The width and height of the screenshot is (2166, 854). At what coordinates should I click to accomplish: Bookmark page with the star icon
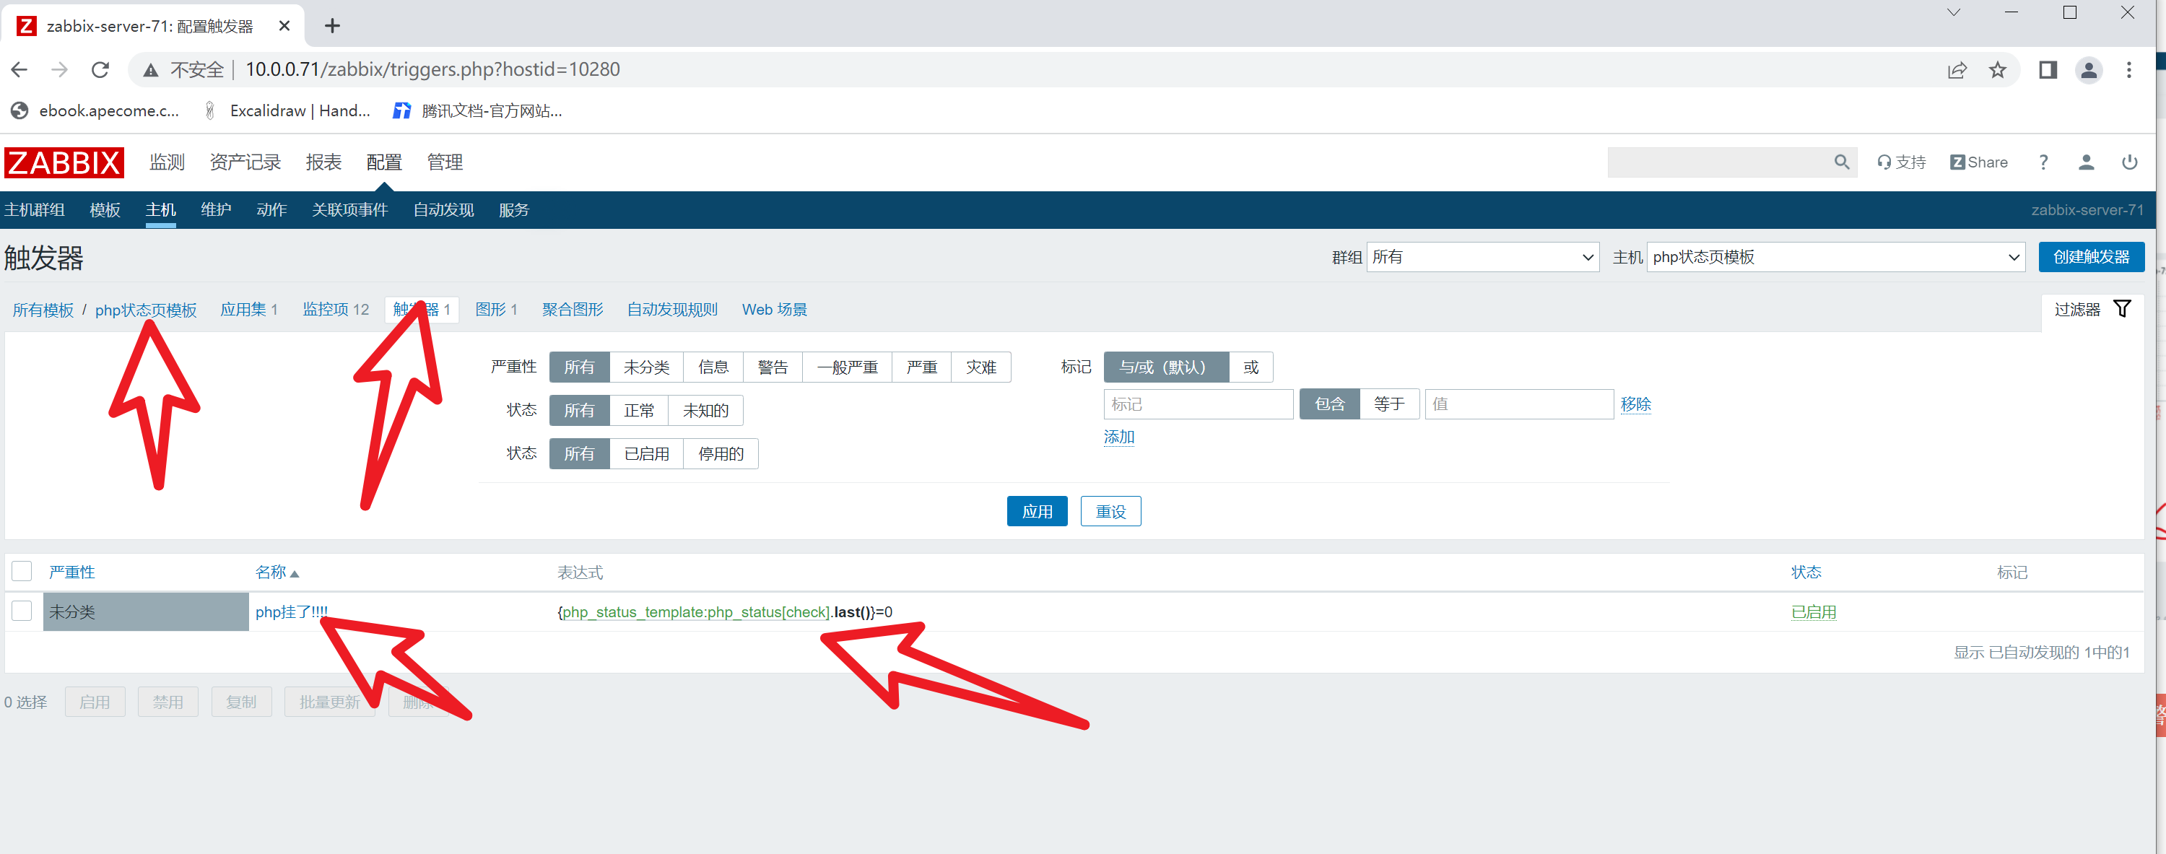pyautogui.click(x=1997, y=70)
